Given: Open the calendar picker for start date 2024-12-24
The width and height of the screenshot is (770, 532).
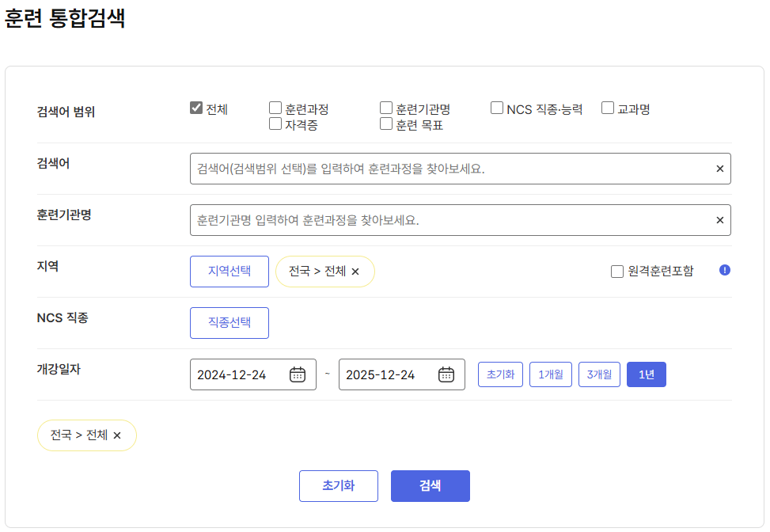Looking at the screenshot, I should (x=298, y=374).
